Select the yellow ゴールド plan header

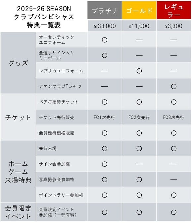tap(139, 10)
